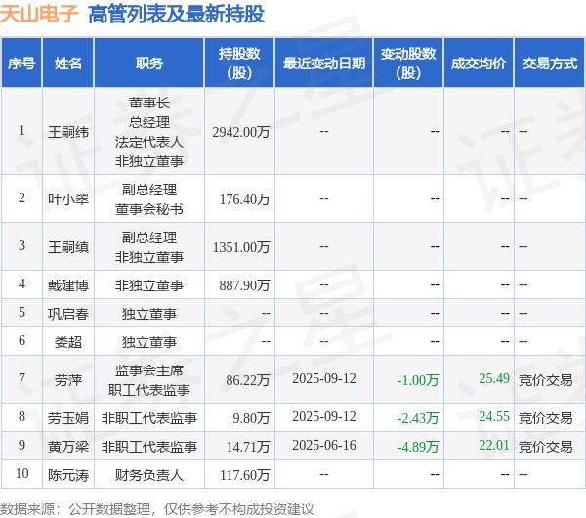Click 黄万梁's 非职工代表监事 cell
The width and height of the screenshot is (586, 518).
(149, 447)
